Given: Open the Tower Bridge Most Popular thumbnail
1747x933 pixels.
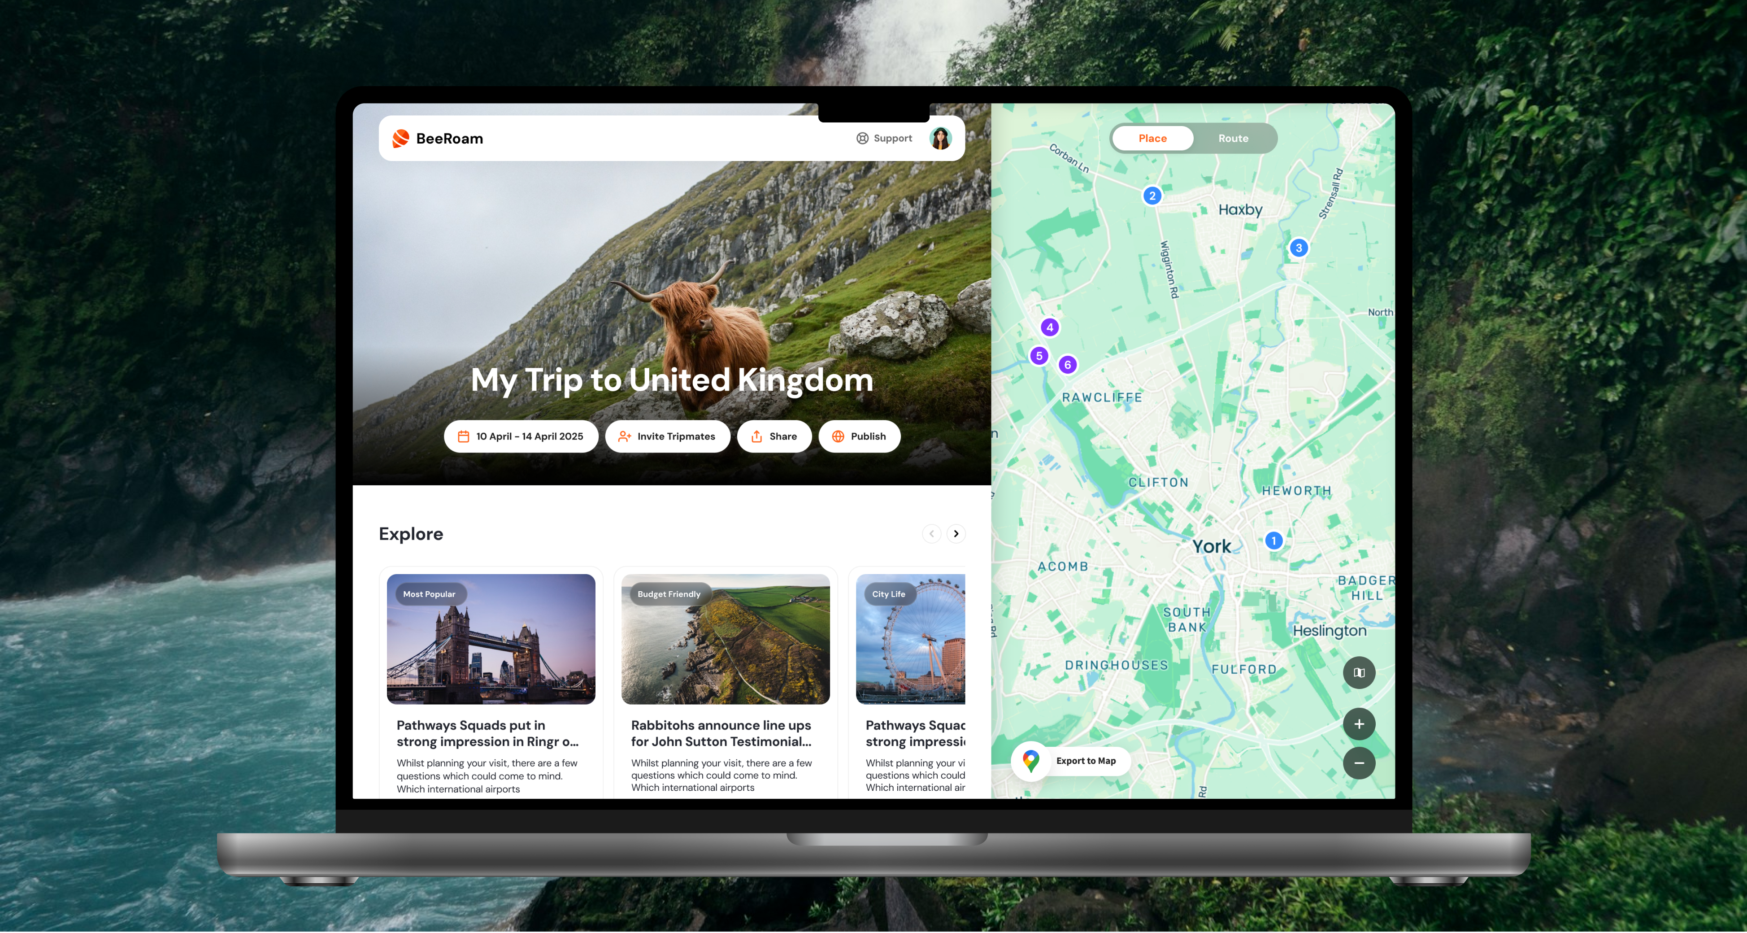Looking at the screenshot, I should 490,639.
